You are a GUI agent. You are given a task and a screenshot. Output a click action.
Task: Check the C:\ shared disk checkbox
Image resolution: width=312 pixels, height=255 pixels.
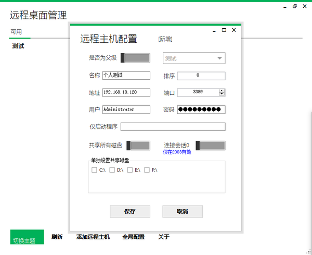tap(94, 170)
